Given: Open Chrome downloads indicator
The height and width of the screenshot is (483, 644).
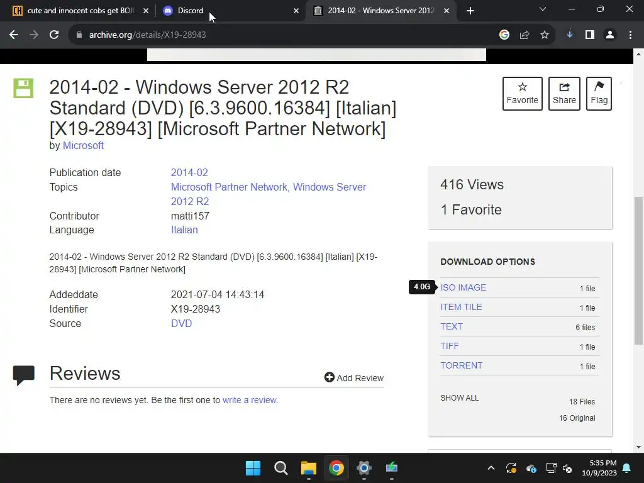Looking at the screenshot, I should click(x=570, y=35).
